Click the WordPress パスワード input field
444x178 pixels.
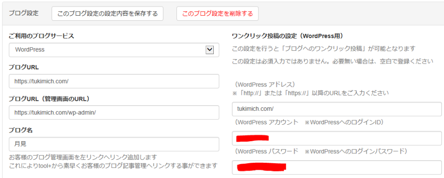click(336, 167)
